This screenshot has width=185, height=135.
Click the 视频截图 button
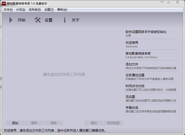(113, 123)
